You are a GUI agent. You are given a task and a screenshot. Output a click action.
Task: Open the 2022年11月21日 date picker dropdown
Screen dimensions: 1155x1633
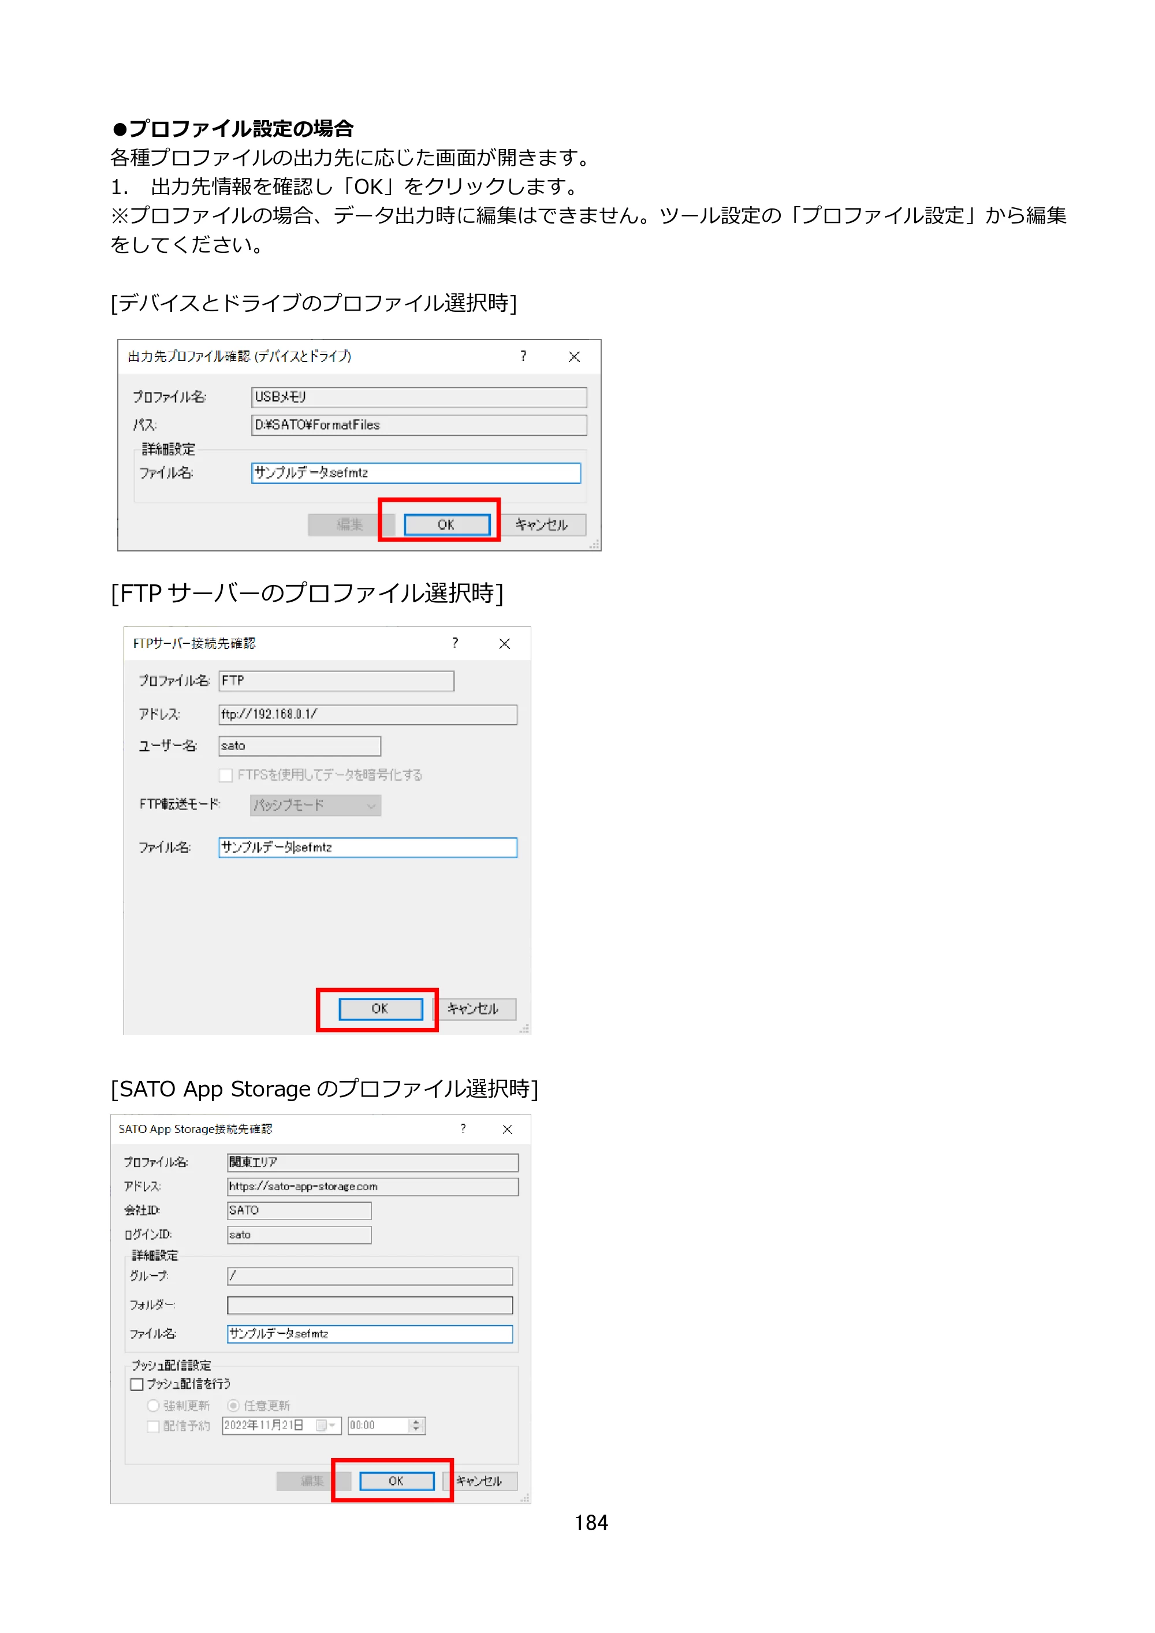(326, 1425)
